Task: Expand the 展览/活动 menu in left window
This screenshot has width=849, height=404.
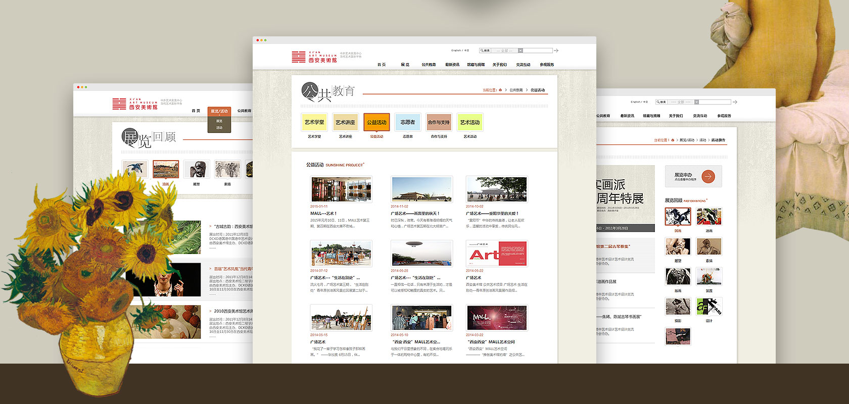Action: click(219, 111)
